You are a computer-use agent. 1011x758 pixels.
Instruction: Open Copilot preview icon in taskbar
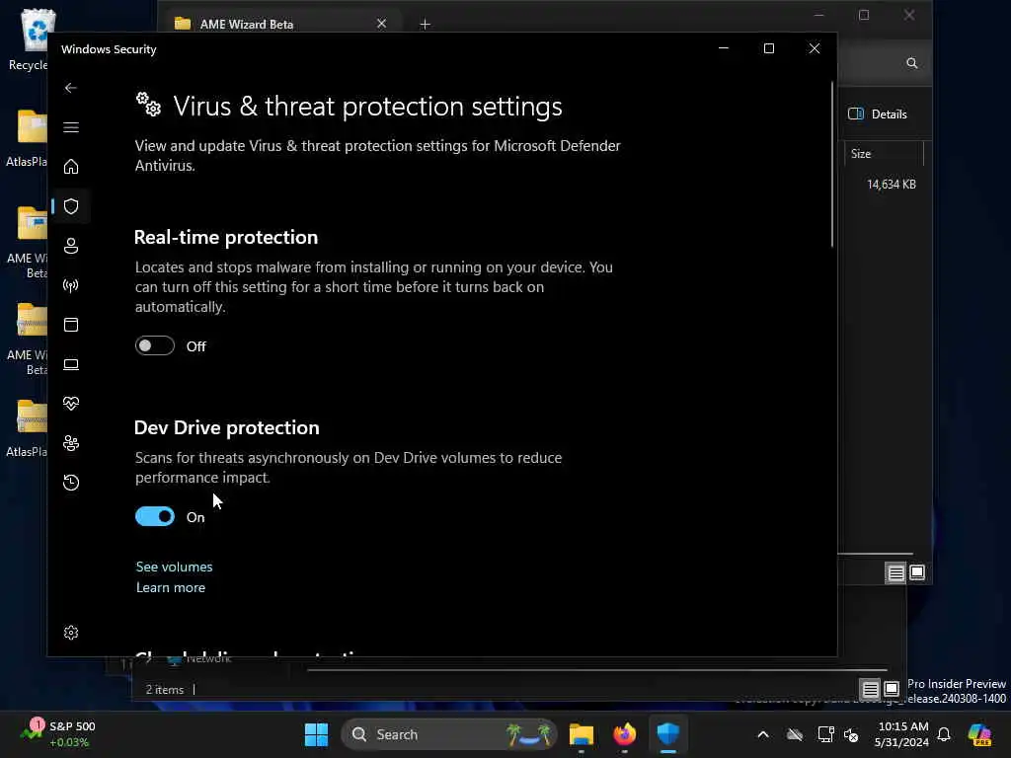click(980, 734)
